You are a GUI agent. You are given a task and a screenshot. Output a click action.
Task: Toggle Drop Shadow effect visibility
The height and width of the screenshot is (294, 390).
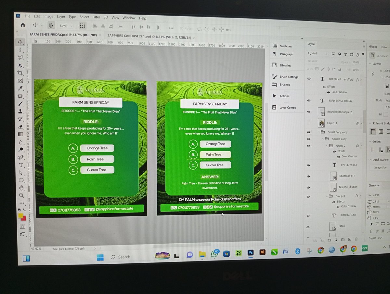pyautogui.click(x=329, y=92)
